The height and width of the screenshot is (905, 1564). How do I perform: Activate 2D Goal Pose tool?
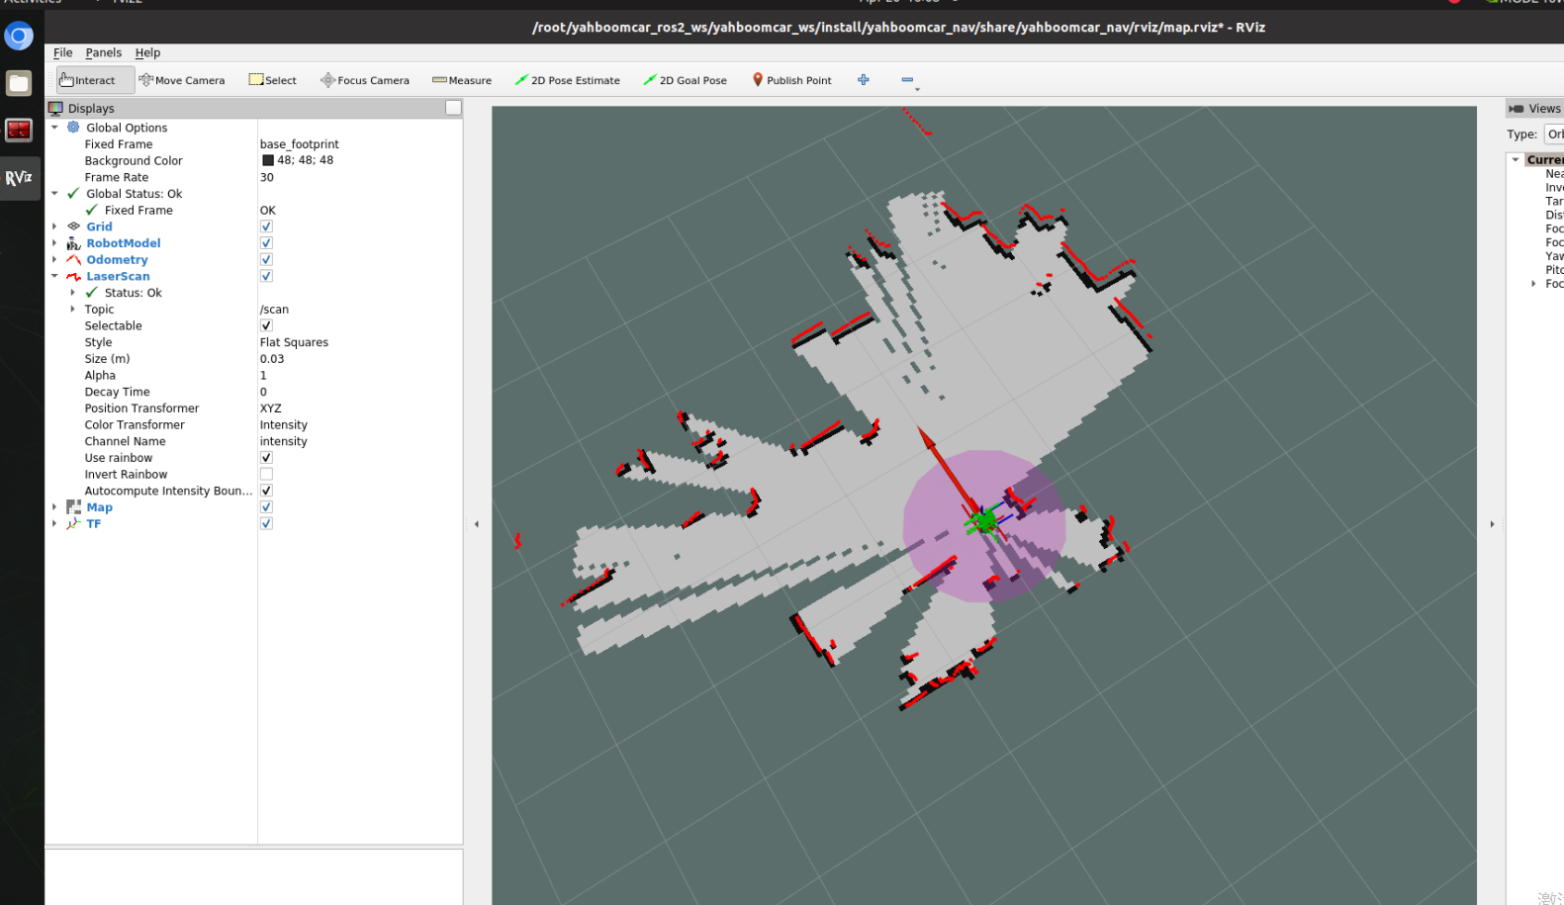point(686,80)
